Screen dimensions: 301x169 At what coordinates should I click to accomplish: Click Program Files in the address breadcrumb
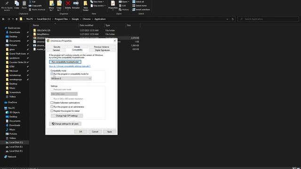(x=61, y=19)
